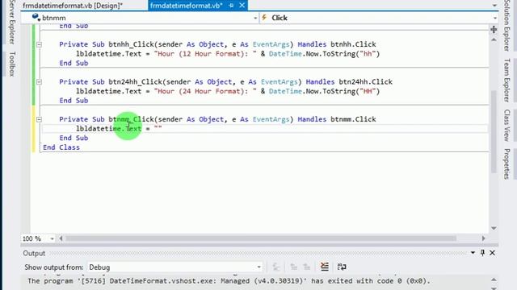Switch to frmdatetimeformat.vb [Design] tab
Screen dimensions: 517x290
tap(73, 6)
